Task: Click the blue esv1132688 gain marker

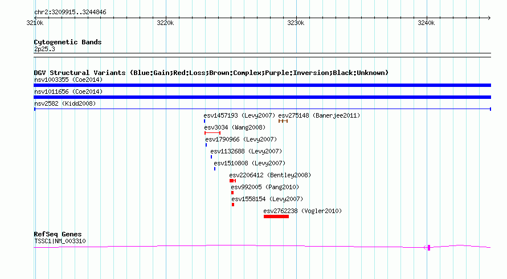Action: [211, 157]
